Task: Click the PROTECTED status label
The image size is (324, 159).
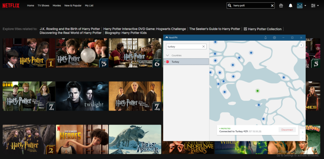Action: pyautogui.click(x=225, y=128)
